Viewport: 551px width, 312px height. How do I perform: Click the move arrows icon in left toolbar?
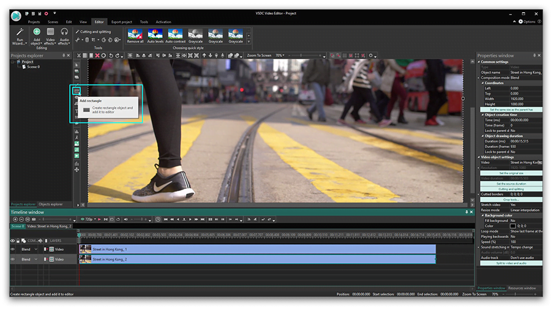[77, 170]
